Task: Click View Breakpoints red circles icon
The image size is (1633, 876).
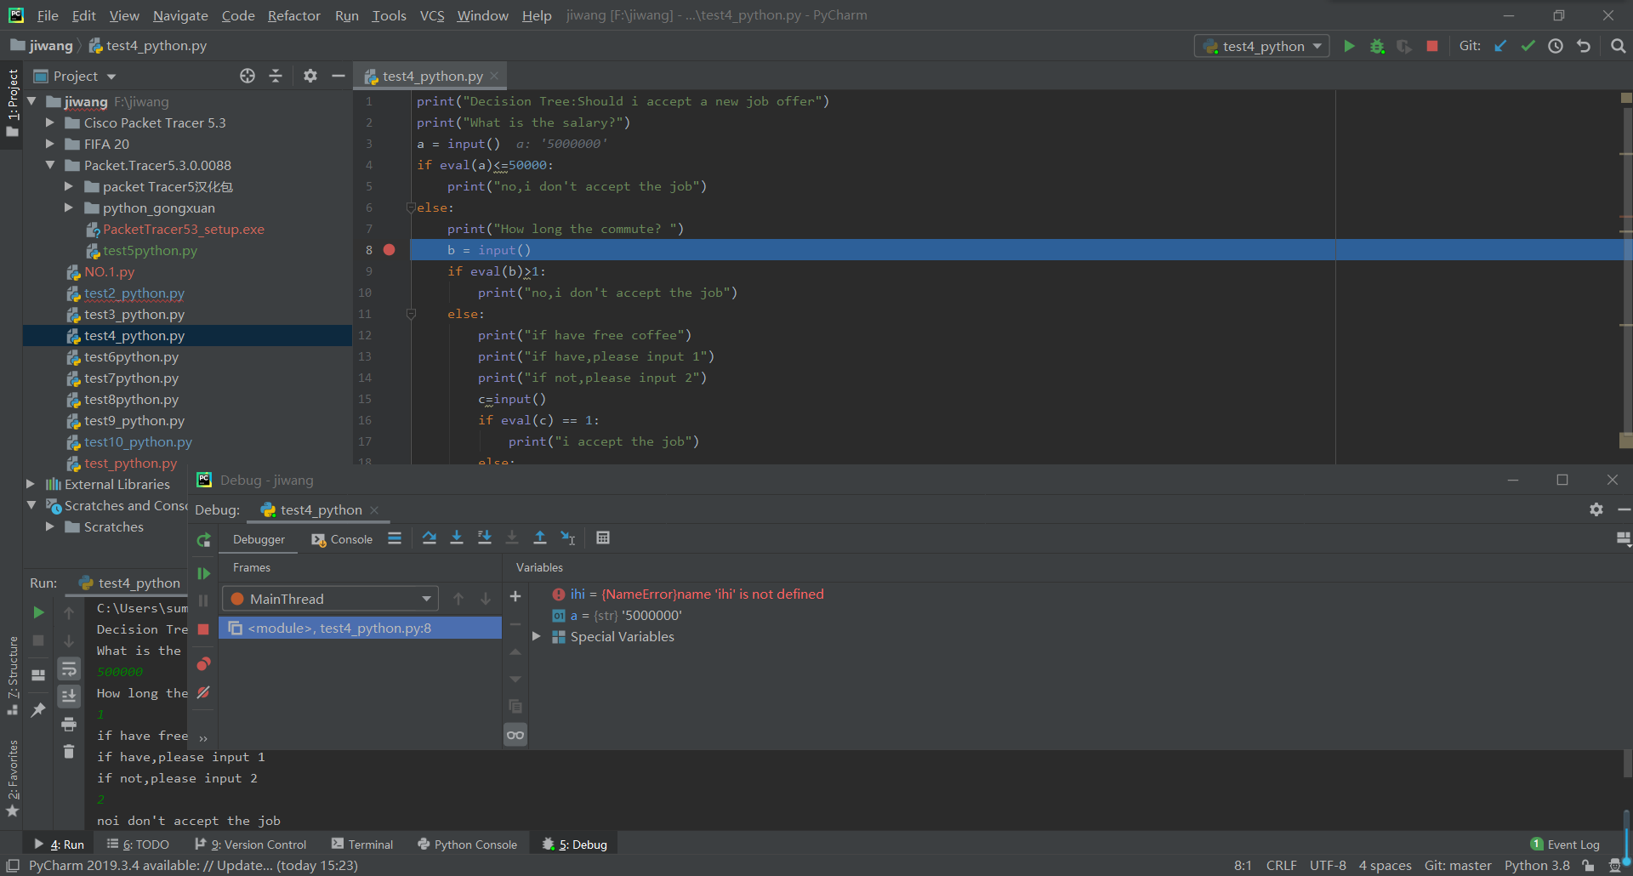Action: (203, 663)
